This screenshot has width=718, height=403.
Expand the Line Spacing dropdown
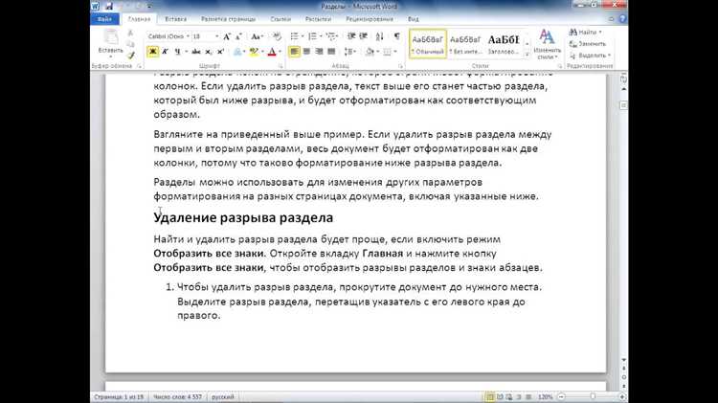[350, 52]
